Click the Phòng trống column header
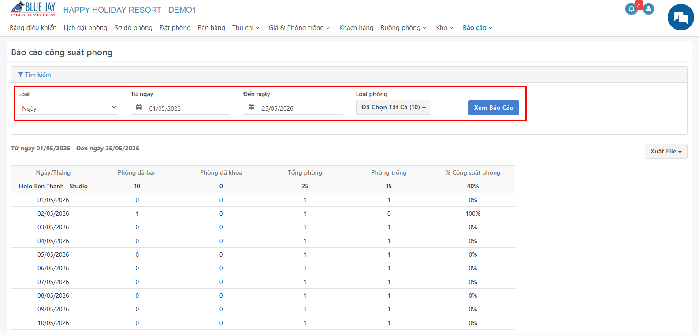 click(x=389, y=172)
